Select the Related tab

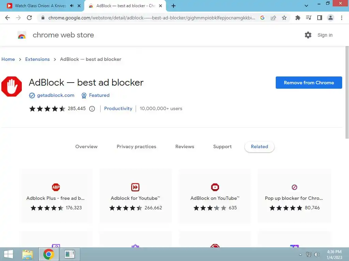pyautogui.click(x=259, y=147)
